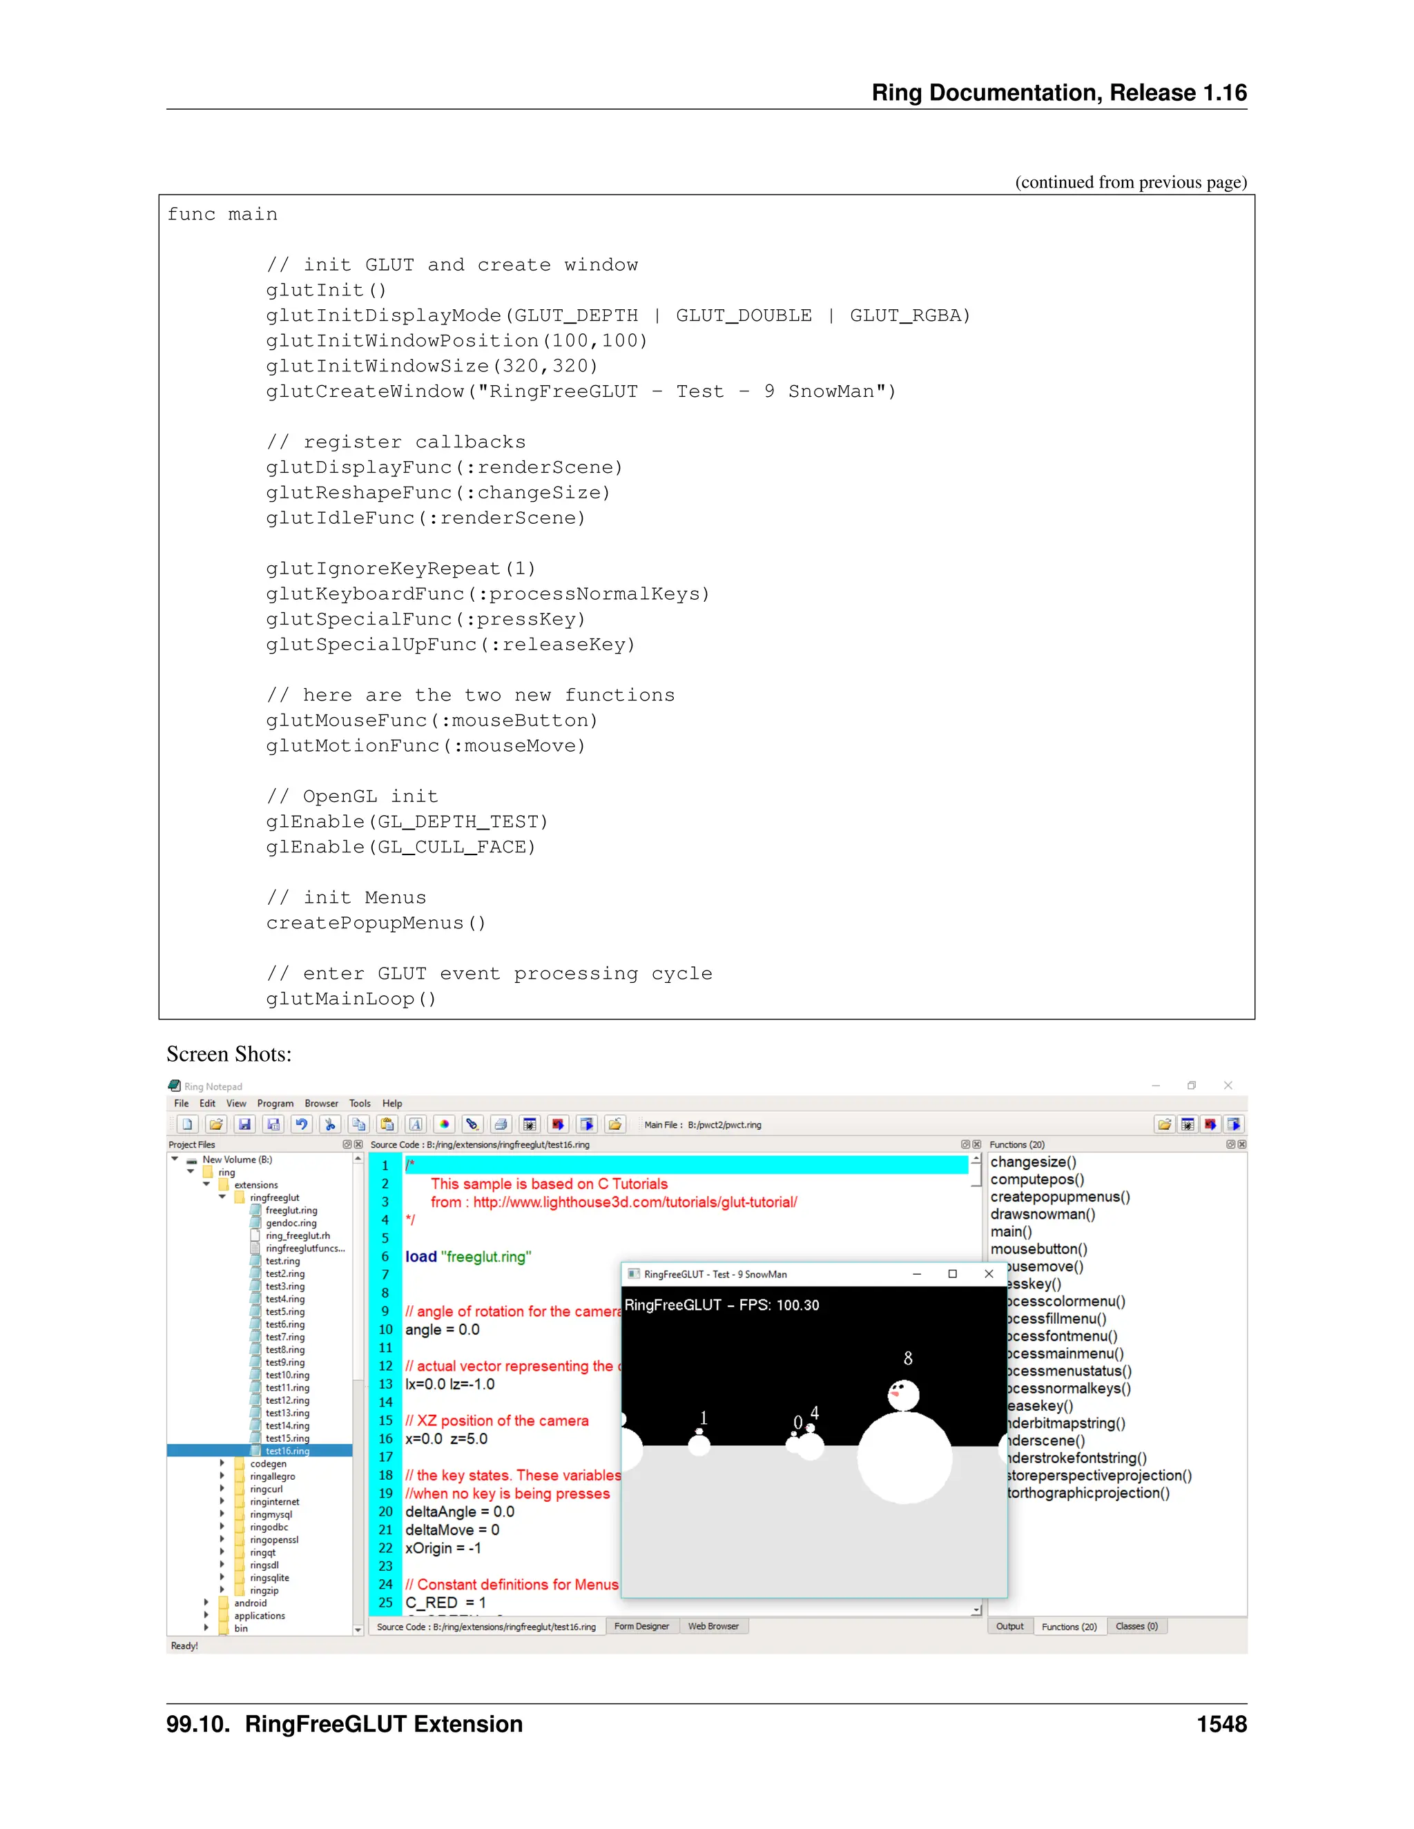This screenshot has height=1829, width=1414.
Task: Click the Undo arrow icon
Action: (302, 1124)
